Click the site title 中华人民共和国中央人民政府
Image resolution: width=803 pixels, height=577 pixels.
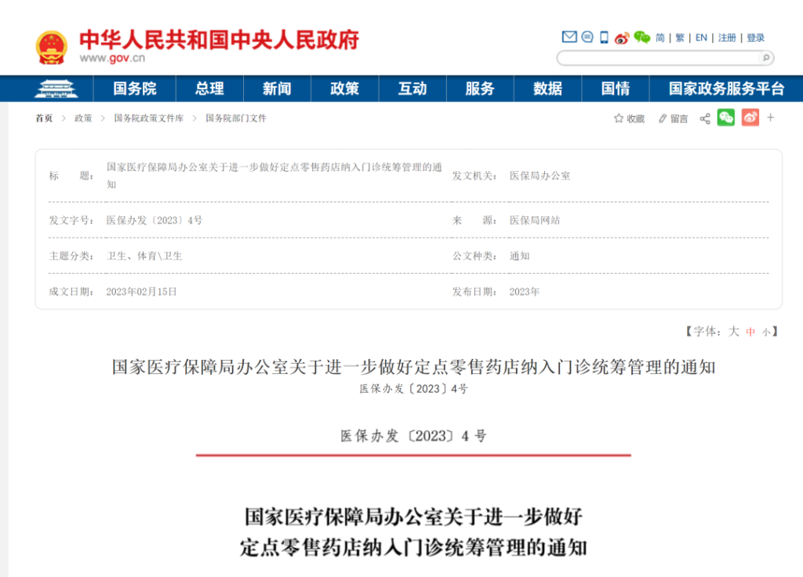220,39
